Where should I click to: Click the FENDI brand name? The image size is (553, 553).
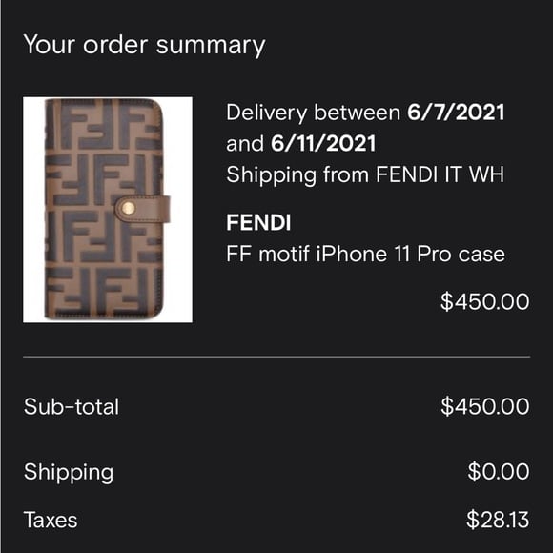pyautogui.click(x=258, y=222)
